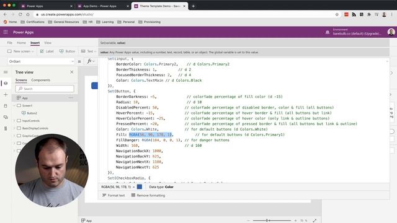
Task: Click the browser home icon
Action: [28, 14]
